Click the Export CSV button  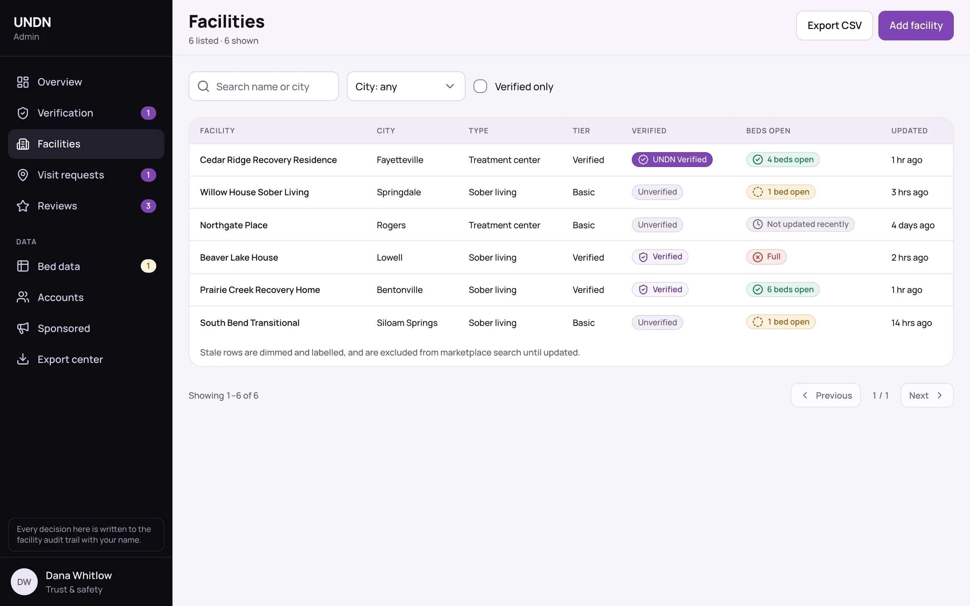[x=834, y=25]
